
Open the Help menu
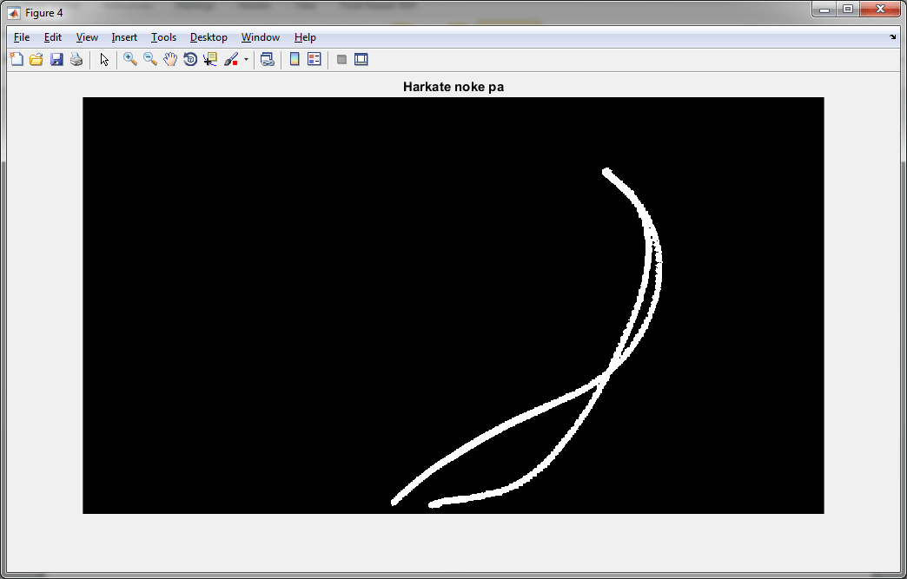305,37
